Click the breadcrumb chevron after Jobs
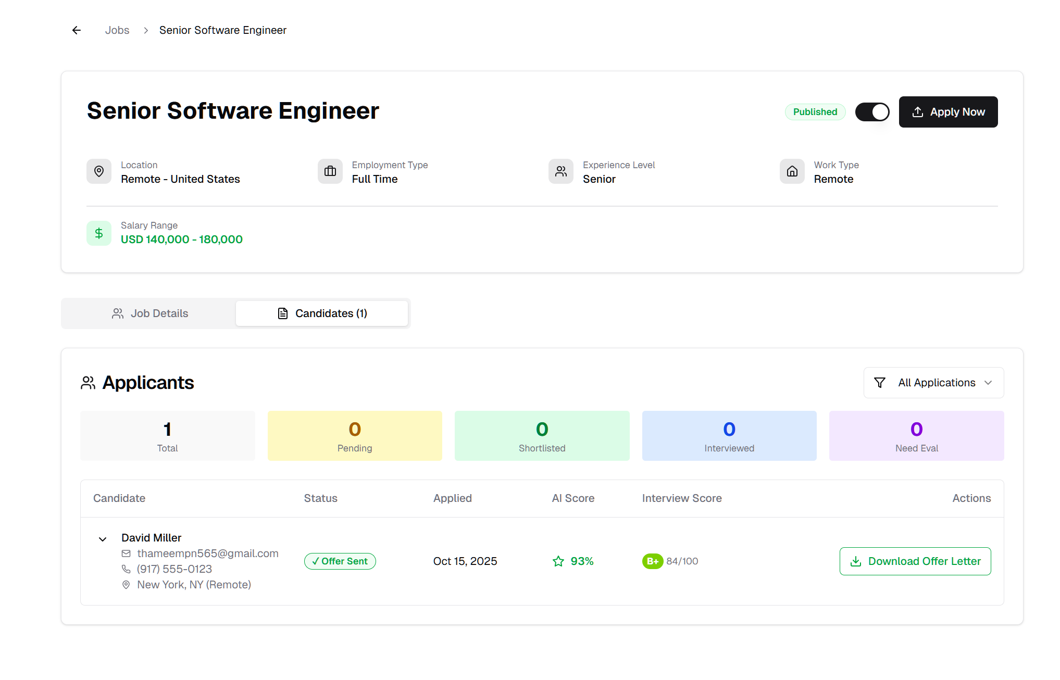The image size is (1060, 680). coord(146,30)
